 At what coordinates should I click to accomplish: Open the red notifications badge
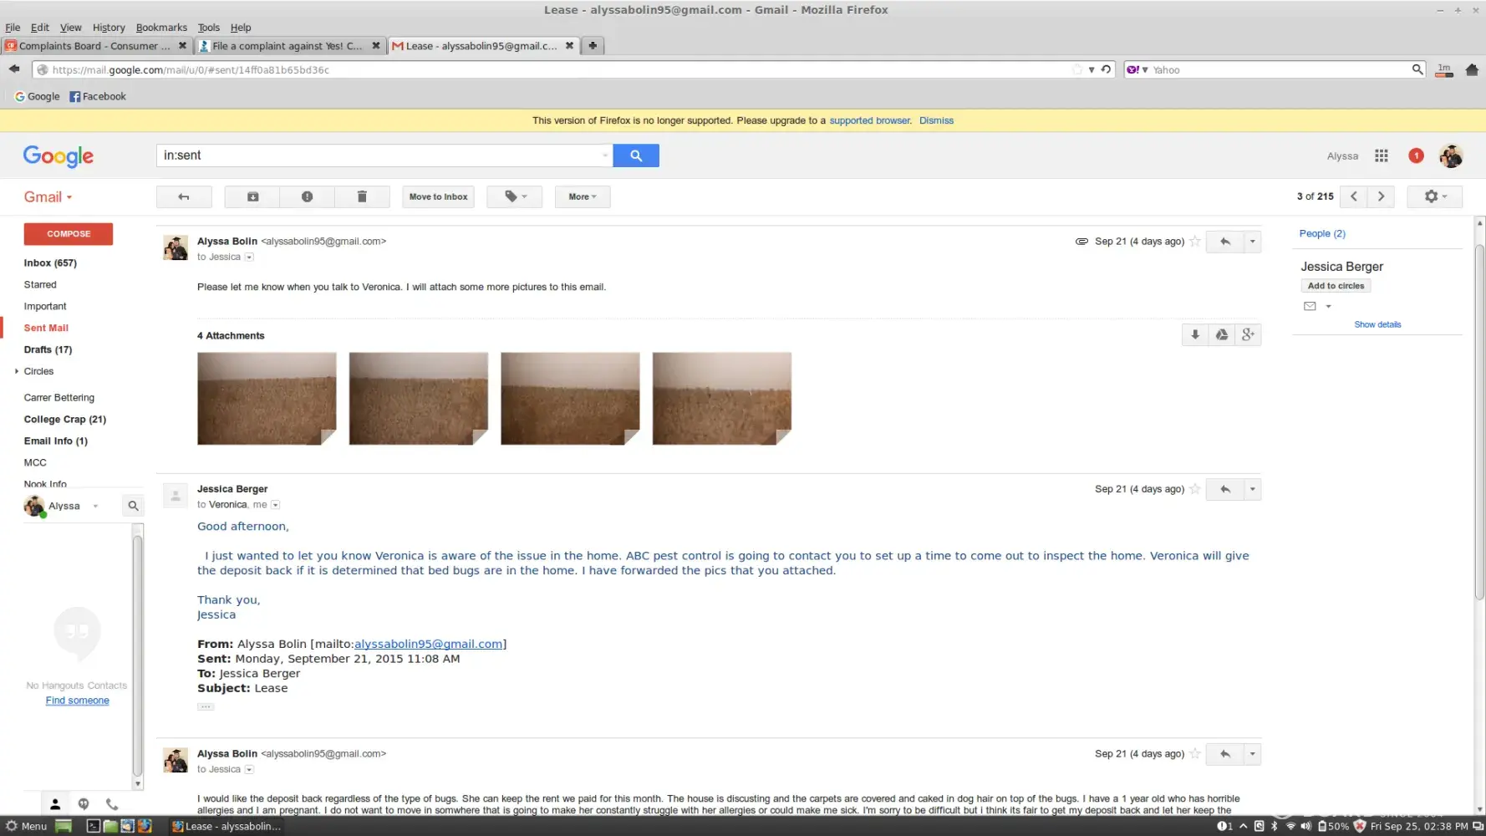pos(1416,155)
